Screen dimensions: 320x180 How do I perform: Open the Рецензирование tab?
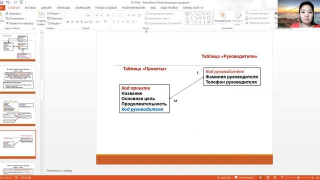(133, 8)
